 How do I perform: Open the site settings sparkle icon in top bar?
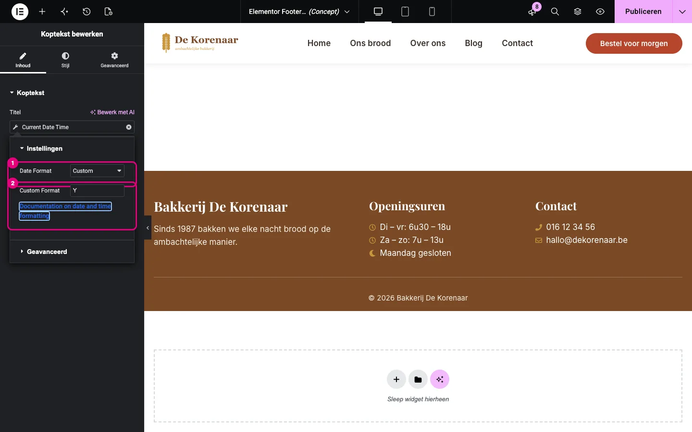pyautogui.click(x=64, y=12)
